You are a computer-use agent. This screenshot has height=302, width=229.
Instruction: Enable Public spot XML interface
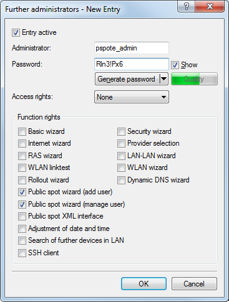click(22, 217)
